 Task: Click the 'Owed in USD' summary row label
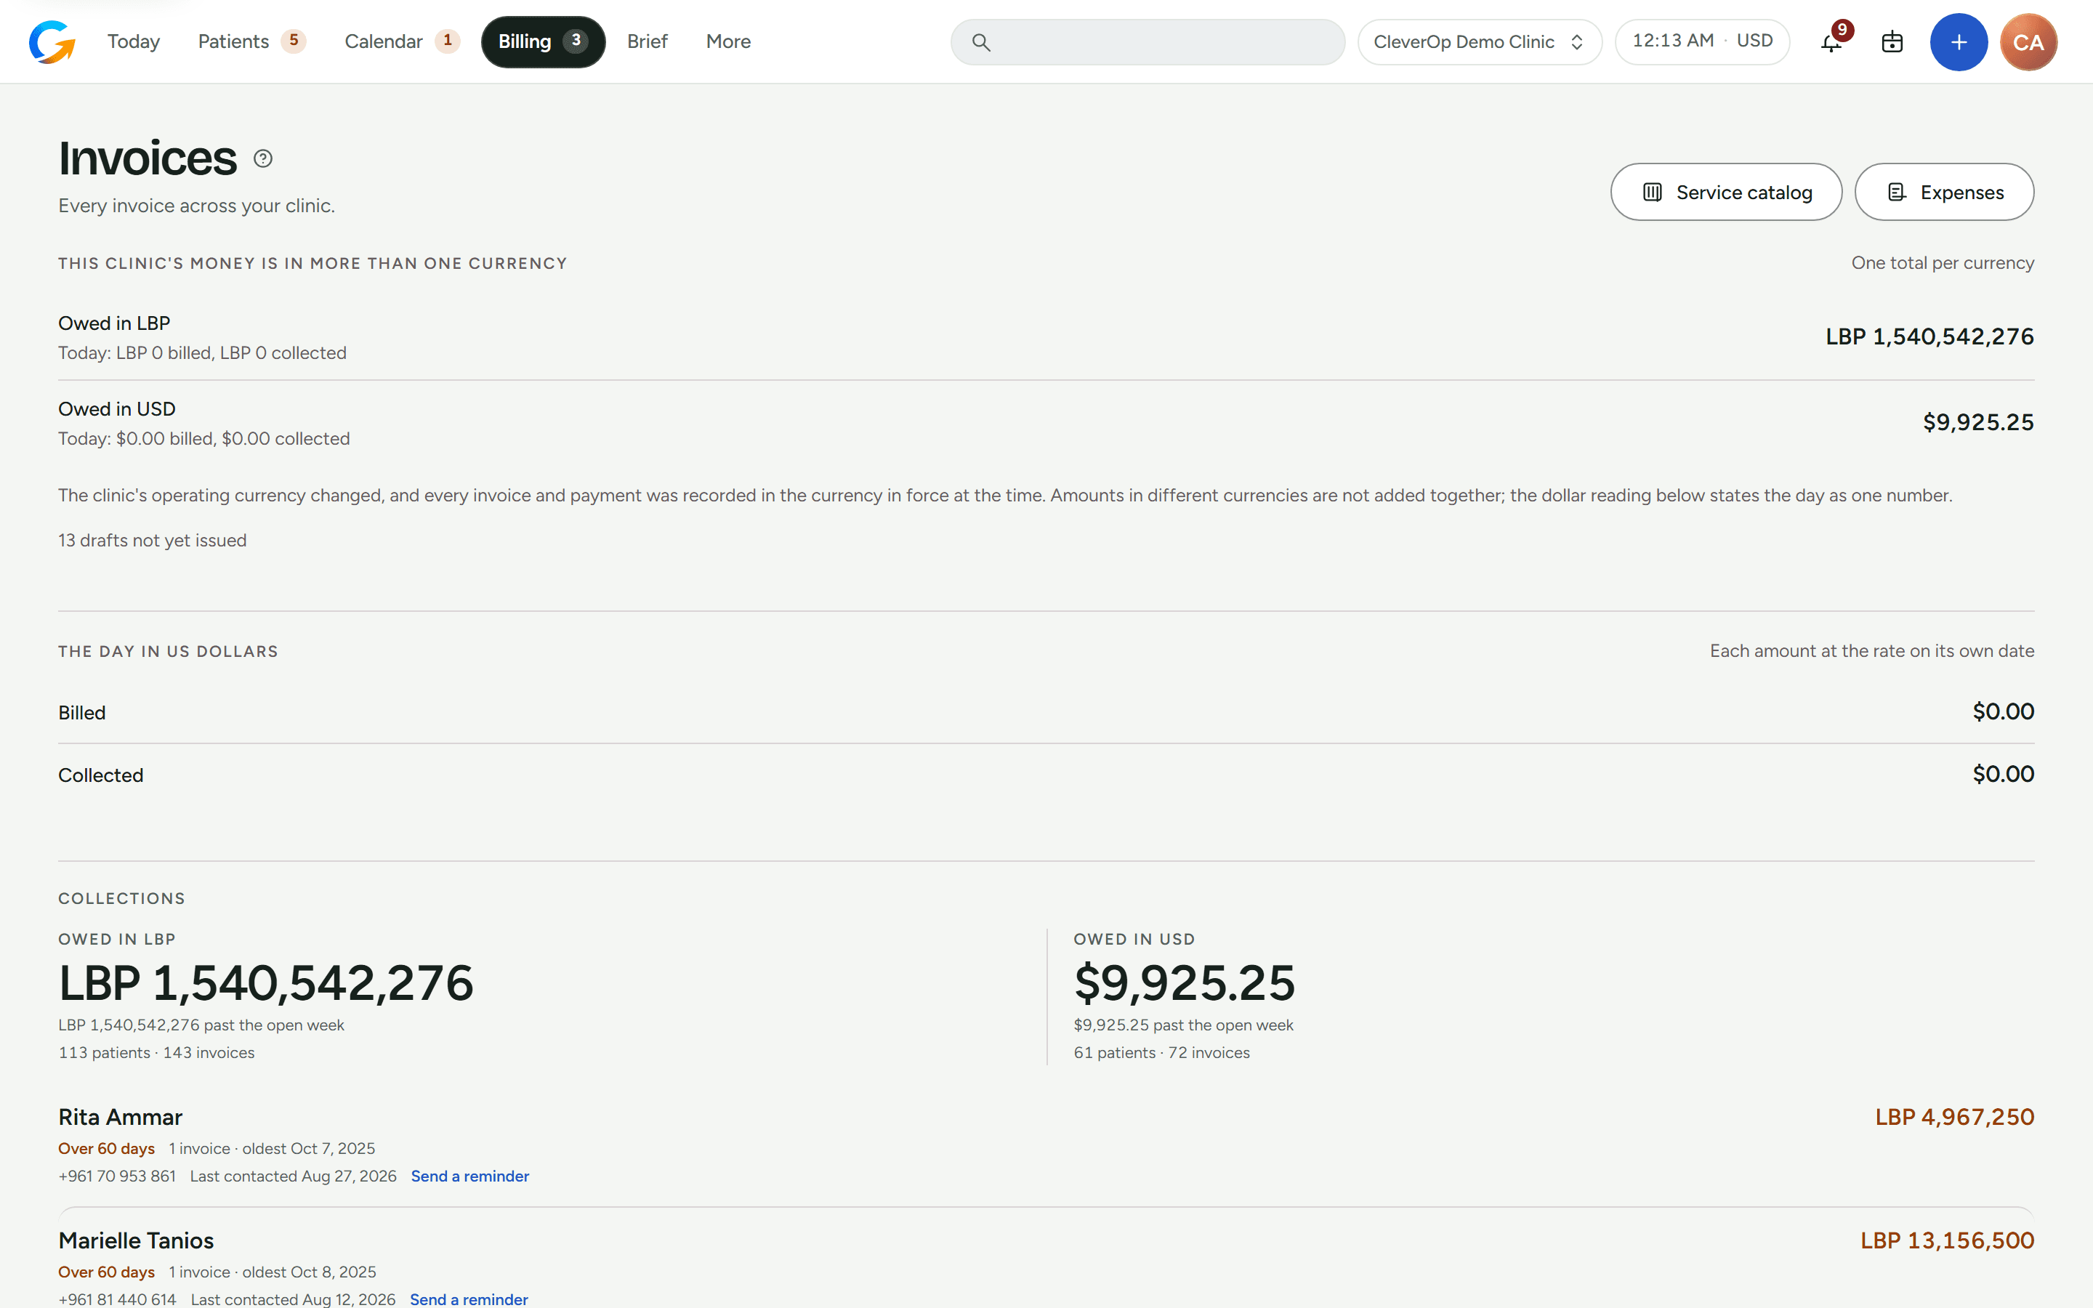coord(117,409)
